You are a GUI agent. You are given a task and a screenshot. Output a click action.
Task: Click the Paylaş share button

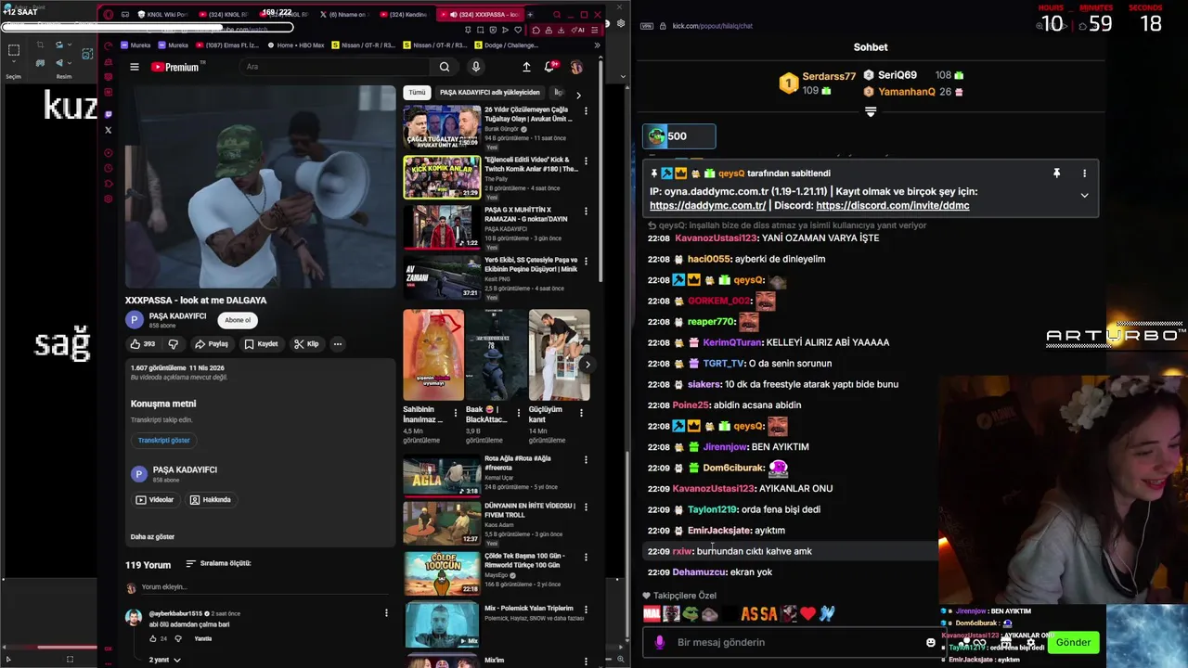(x=212, y=344)
